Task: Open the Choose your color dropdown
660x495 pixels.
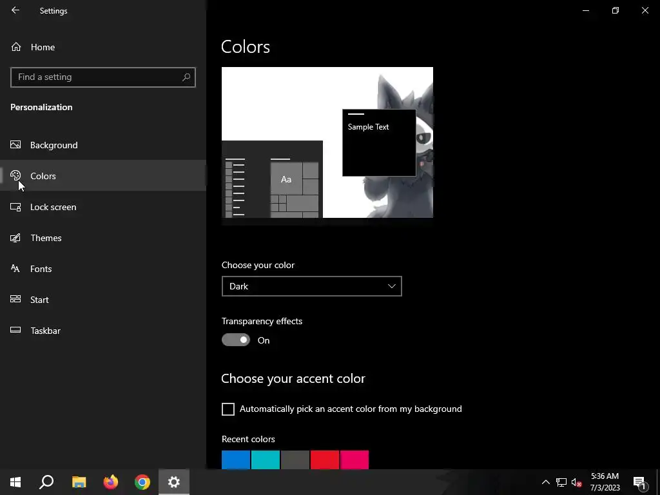Action: point(311,286)
